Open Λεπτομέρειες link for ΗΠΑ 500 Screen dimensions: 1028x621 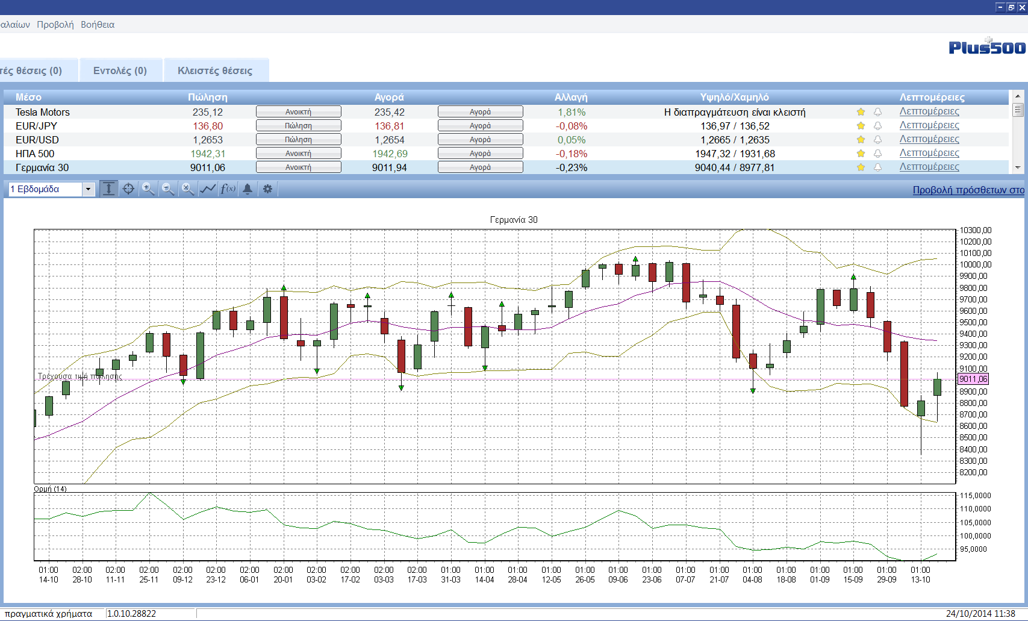[929, 153]
